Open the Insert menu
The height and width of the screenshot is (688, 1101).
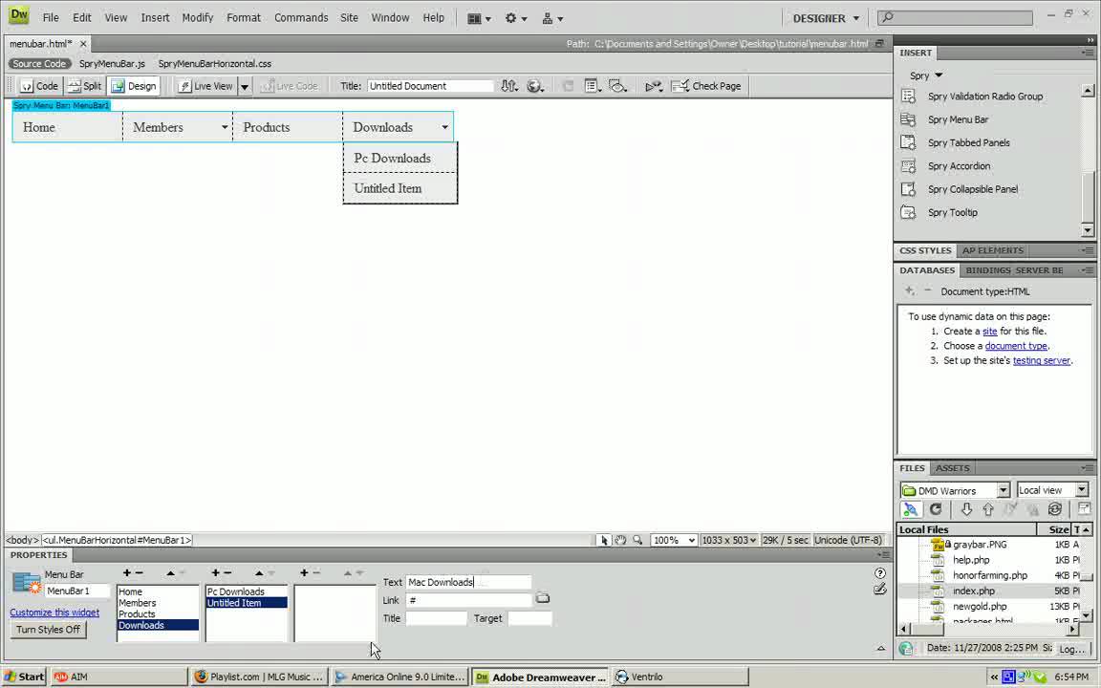point(155,17)
